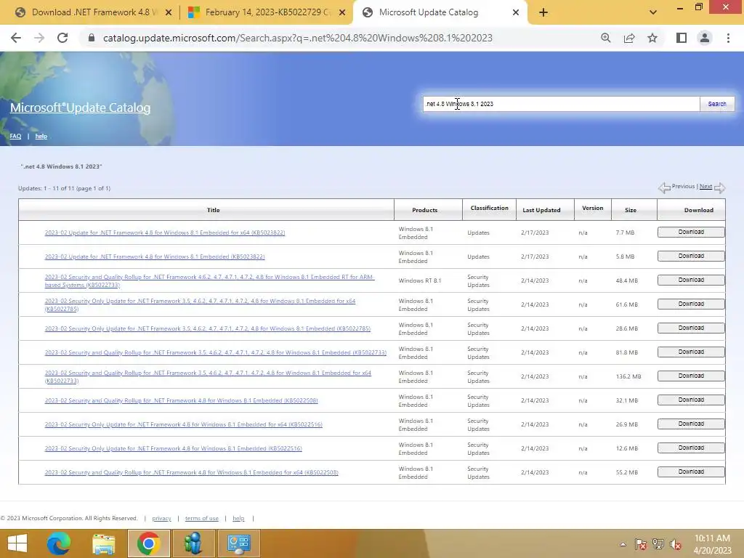The height and width of the screenshot is (558, 744).
Task: Open the Windows Start button
Action: point(17,543)
